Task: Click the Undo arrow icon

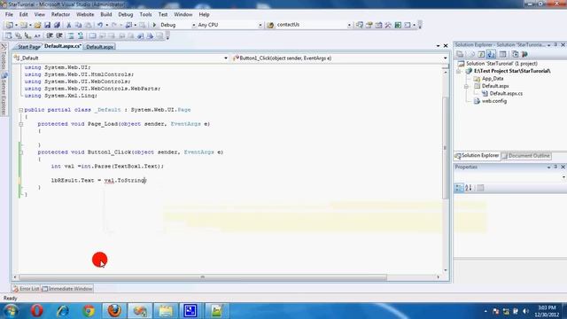Action: [x=100, y=25]
